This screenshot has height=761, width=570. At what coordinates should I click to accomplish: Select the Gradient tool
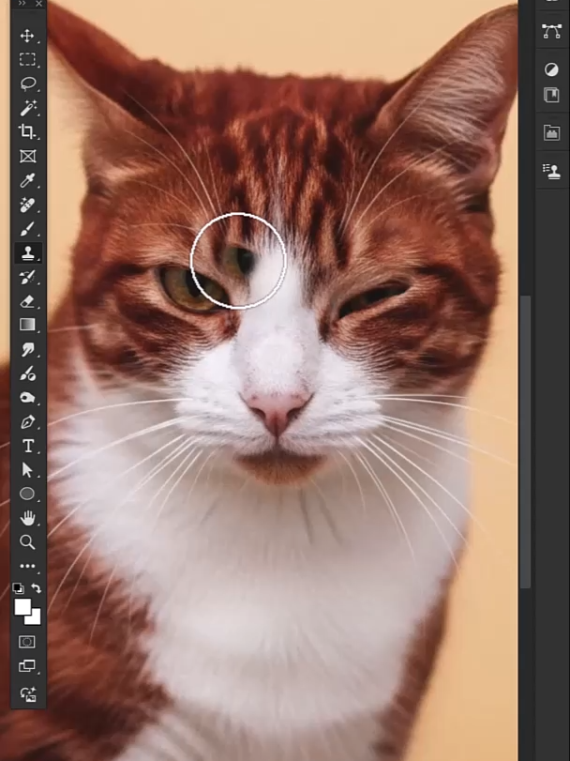click(x=27, y=325)
